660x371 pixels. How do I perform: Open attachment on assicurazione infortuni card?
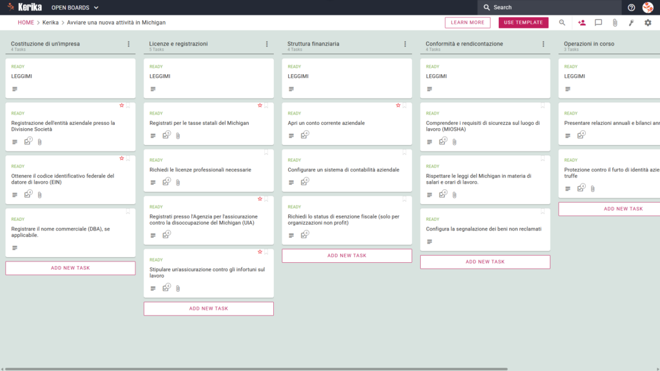[x=178, y=289]
